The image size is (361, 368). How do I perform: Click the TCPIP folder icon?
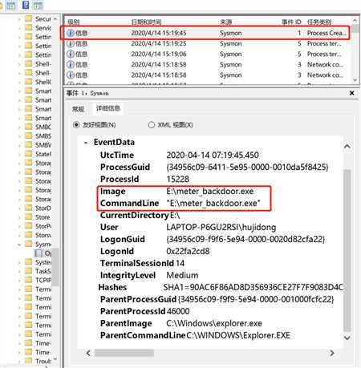(x=28, y=280)
